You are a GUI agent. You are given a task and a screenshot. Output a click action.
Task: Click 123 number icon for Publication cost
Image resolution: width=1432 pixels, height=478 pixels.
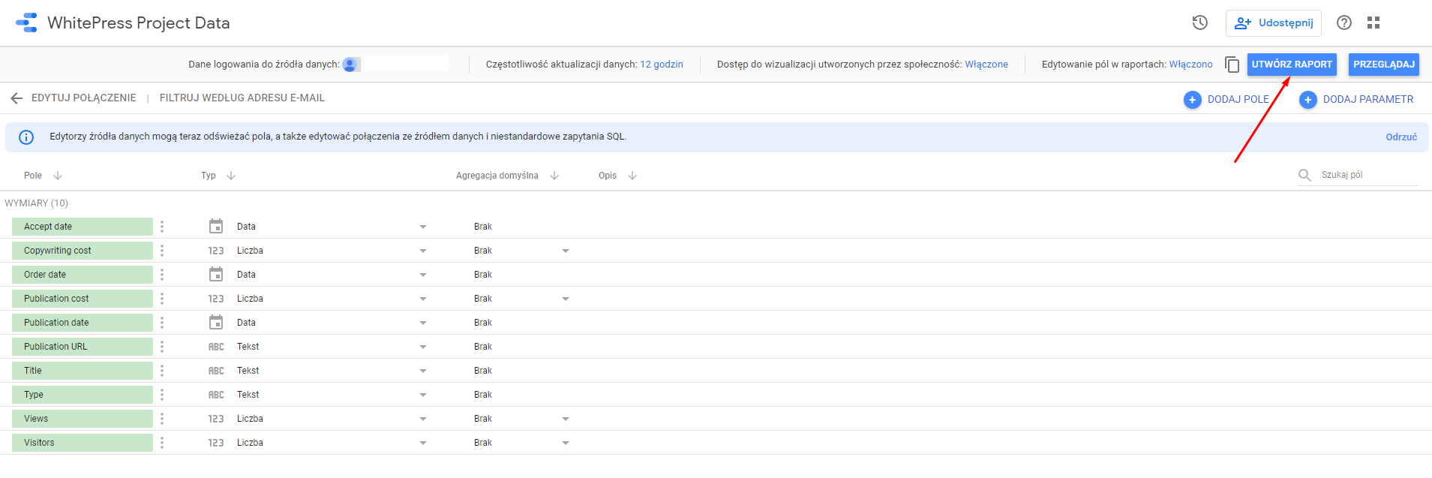point(216,299)
